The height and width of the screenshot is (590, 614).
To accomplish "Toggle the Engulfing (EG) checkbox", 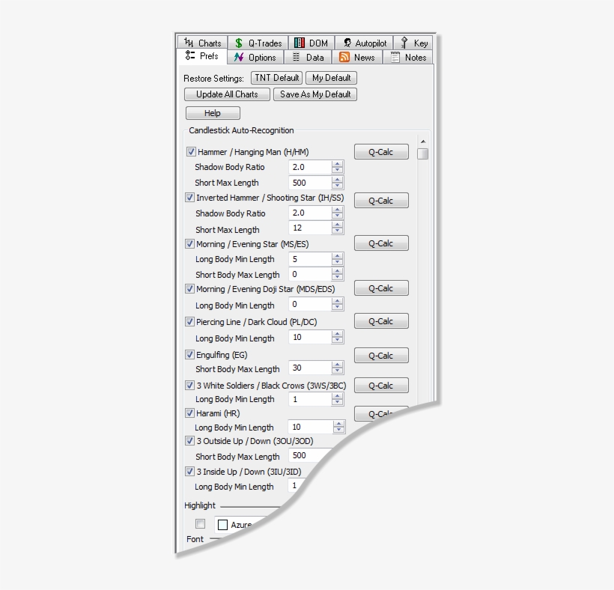I will [190, 354].
